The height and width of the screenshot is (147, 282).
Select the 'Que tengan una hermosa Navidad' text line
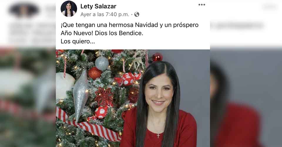point(130,25)
